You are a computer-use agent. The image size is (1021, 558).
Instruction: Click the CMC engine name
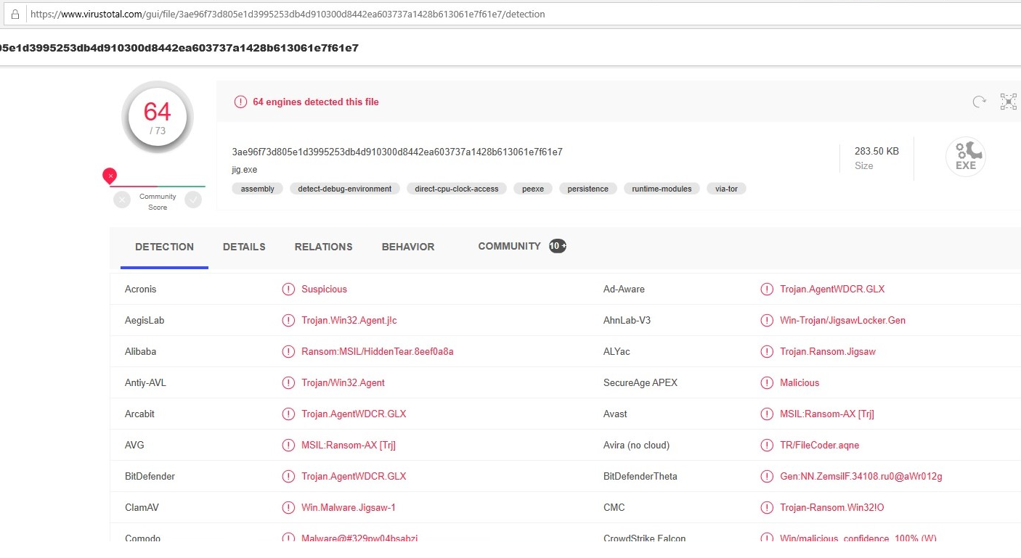point(614,508)
